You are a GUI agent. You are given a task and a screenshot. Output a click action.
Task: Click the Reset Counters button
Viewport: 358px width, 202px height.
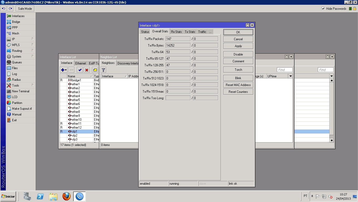point(238,92)
